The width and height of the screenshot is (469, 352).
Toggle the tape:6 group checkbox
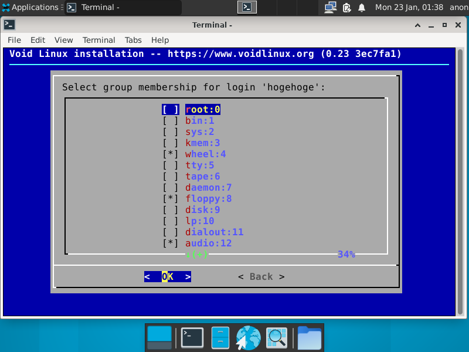tap(171, 177)
